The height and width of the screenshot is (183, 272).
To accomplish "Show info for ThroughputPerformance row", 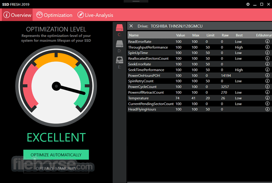I will tap(267, 47).
